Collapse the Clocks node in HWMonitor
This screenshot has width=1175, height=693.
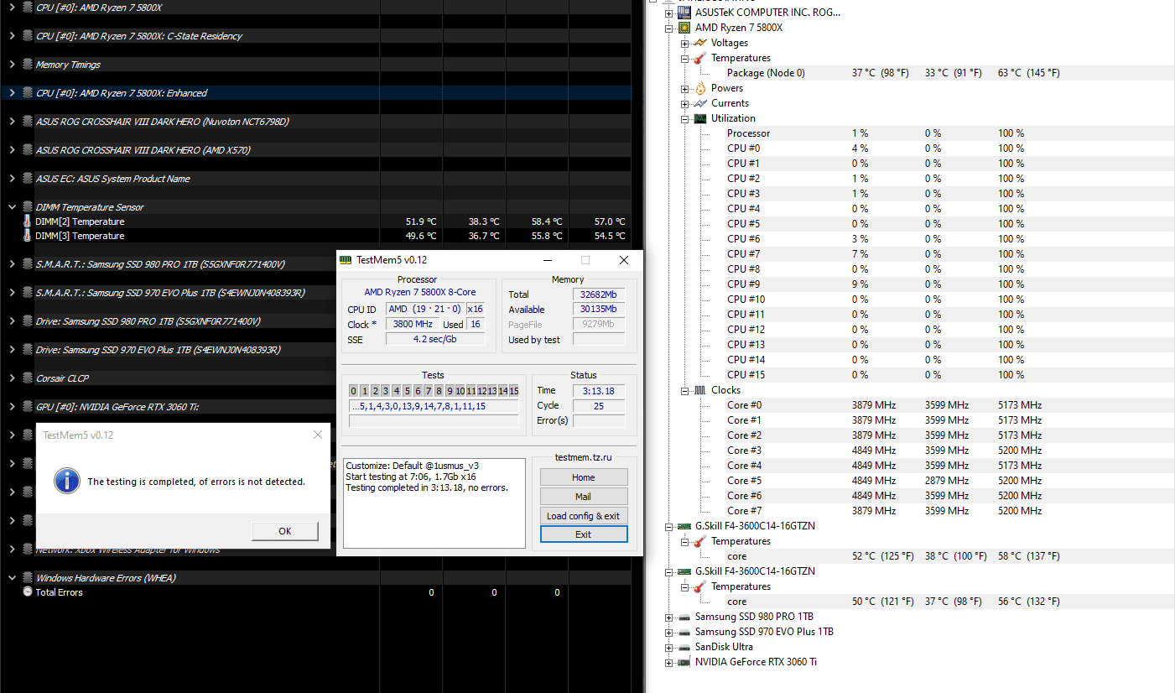click(685, 390)
